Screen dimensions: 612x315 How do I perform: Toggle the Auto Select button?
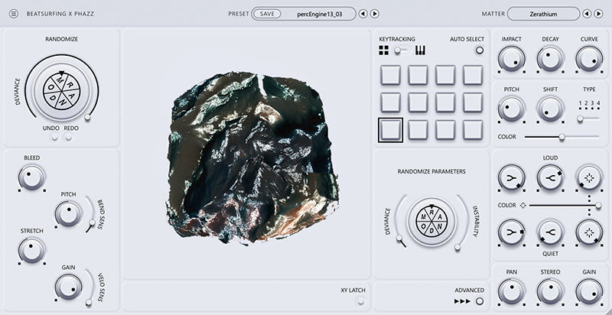(x=479, y=50)
